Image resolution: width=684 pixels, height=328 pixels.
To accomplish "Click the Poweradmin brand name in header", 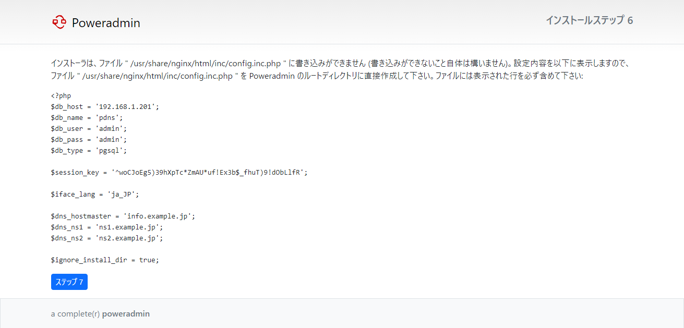I will click(x=106, y=23).
